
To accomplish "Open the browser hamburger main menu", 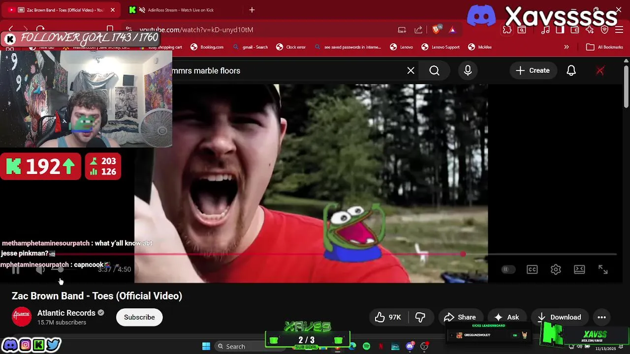I will (x=619, y=30).
